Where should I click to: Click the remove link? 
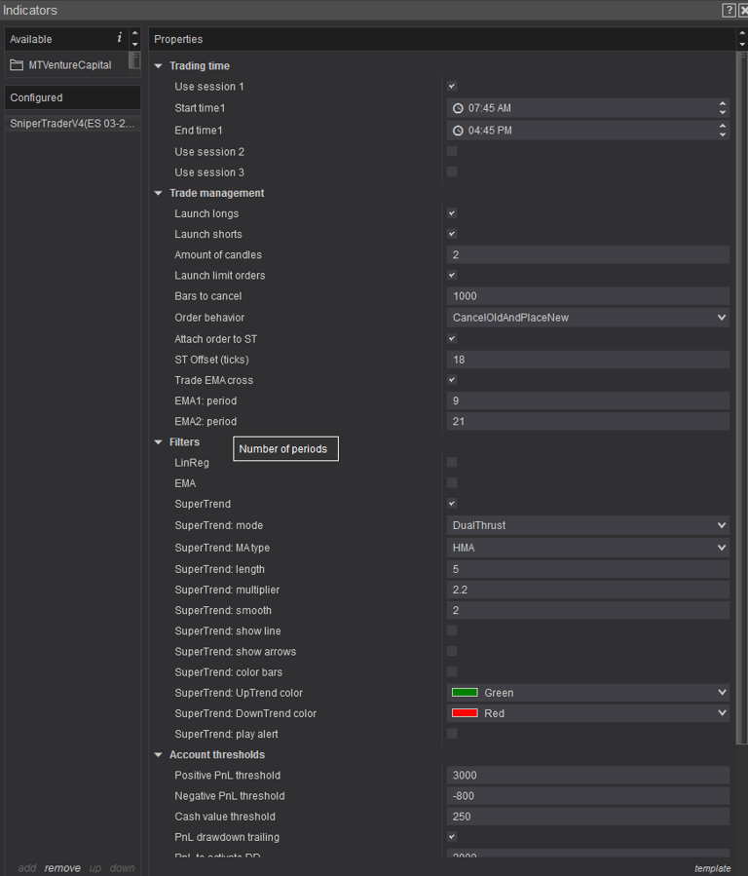pos(62,867)
